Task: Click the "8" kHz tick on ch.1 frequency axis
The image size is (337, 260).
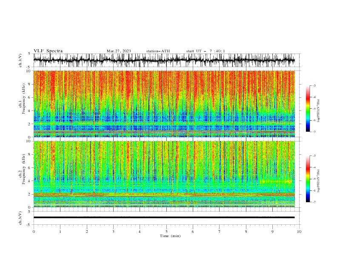Action: coord(30,84)
